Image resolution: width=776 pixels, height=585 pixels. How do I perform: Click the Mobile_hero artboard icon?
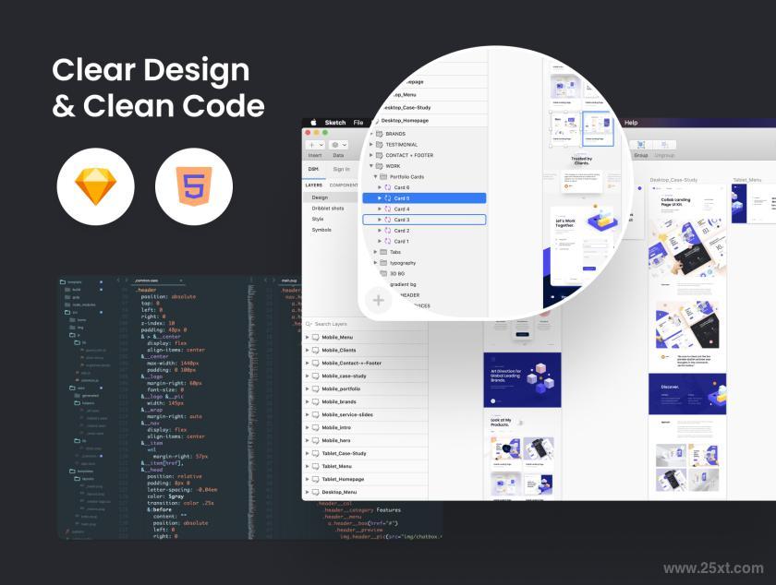[315, 440]
